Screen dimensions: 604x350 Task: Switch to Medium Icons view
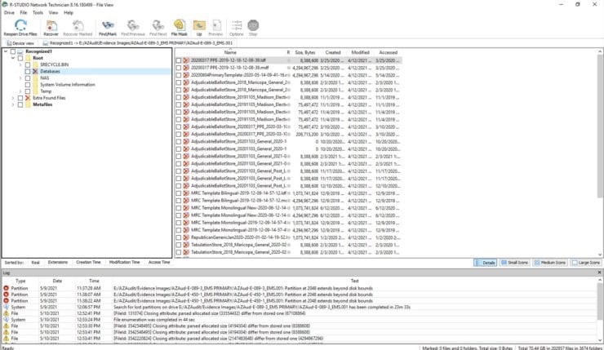click(x=550, y=263)
